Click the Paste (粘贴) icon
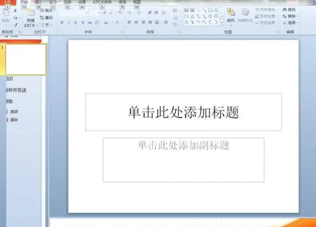 [6, 13]
